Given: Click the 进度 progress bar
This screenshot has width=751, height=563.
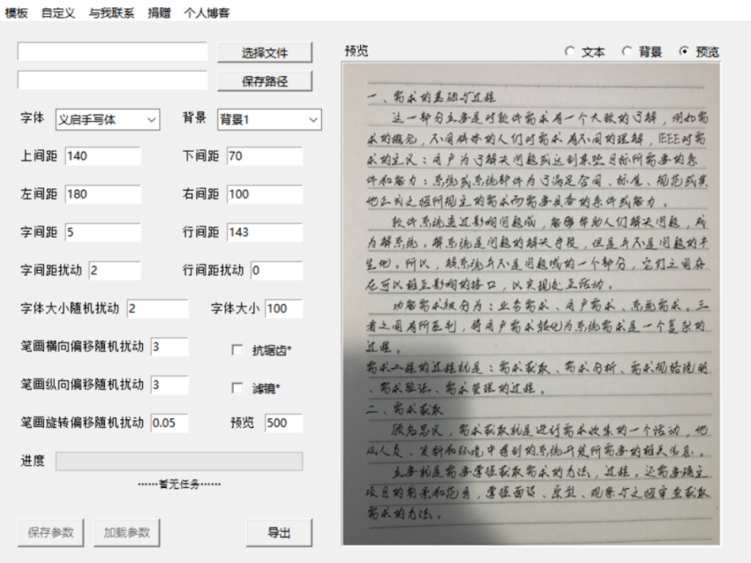Looking at the screenshot, I should [x=179, y=461].
